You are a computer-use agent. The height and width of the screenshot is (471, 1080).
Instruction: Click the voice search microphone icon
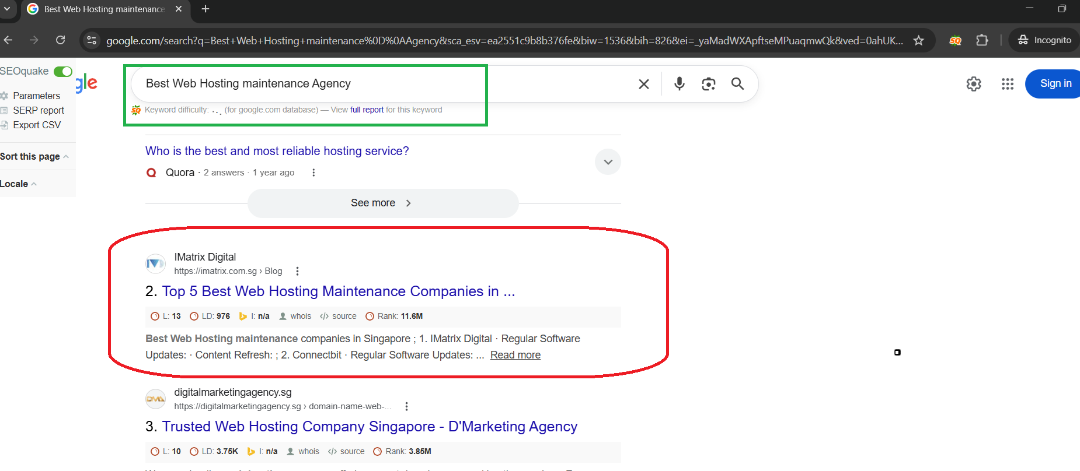click(x=679, y=84)
